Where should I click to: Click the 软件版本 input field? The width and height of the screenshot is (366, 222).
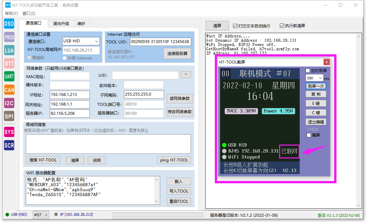pyautogui.click(x=144, y=85)
